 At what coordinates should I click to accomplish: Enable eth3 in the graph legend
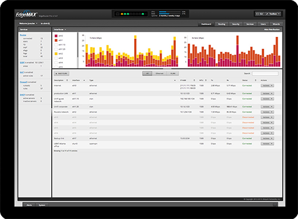(x=56, y=58)
